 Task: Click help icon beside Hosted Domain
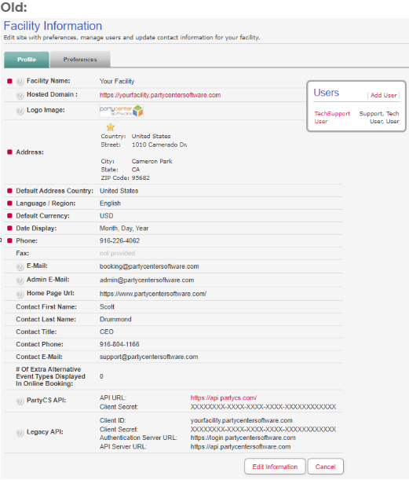[x=20, y=95]
